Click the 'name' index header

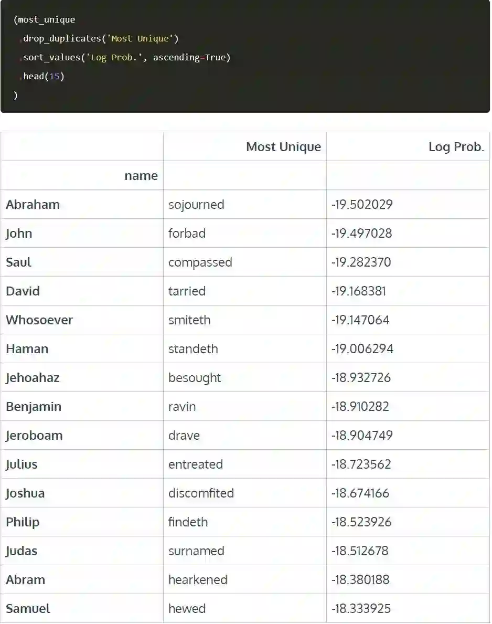pos(141,176)
